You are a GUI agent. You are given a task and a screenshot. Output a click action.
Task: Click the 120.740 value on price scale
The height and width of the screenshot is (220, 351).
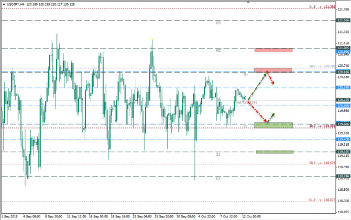click(343, 66)
